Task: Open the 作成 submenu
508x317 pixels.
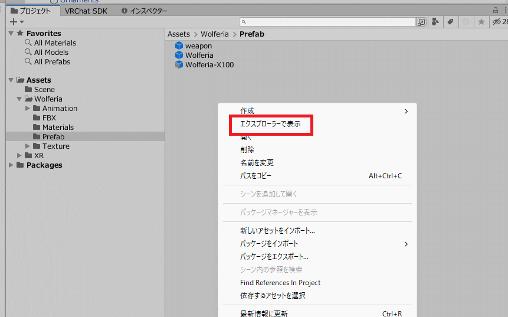Action: coord(317,111)
